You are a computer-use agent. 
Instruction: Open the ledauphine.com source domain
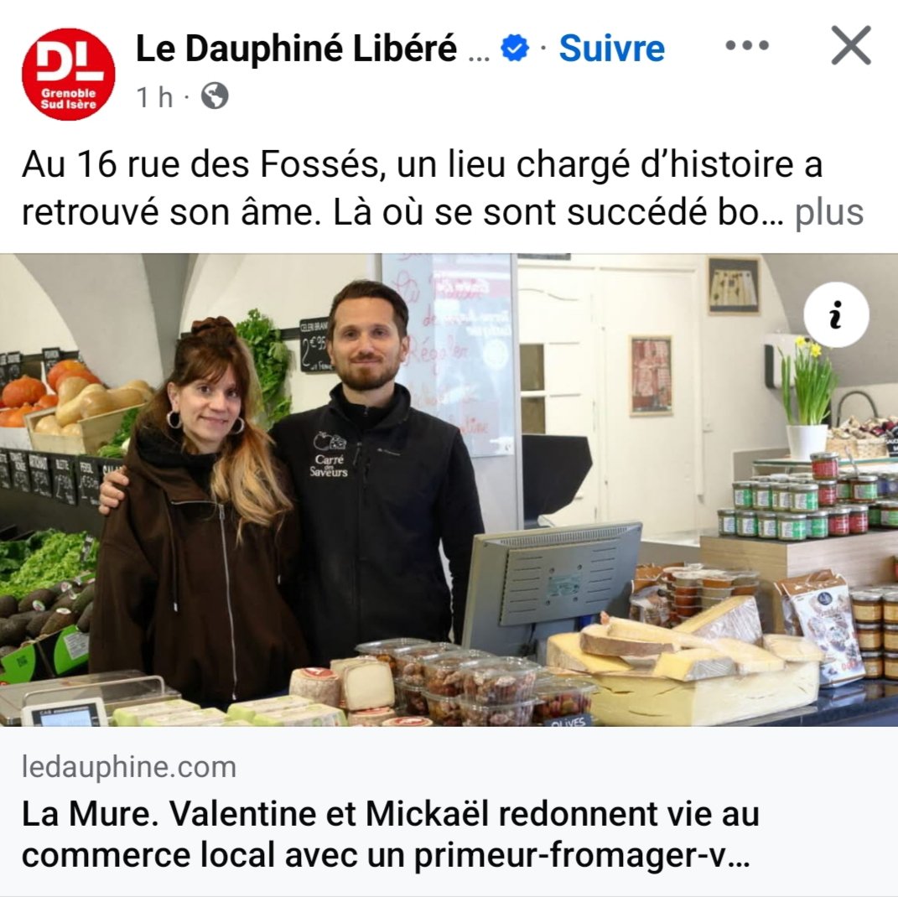(x=129, y=767)
